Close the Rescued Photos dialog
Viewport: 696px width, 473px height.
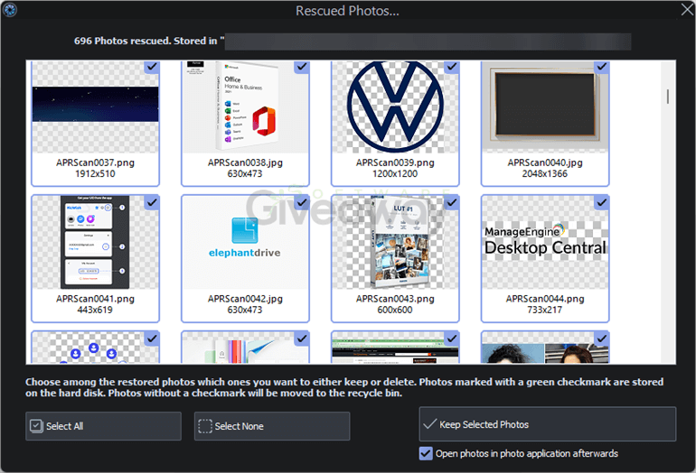coord(687,9)
